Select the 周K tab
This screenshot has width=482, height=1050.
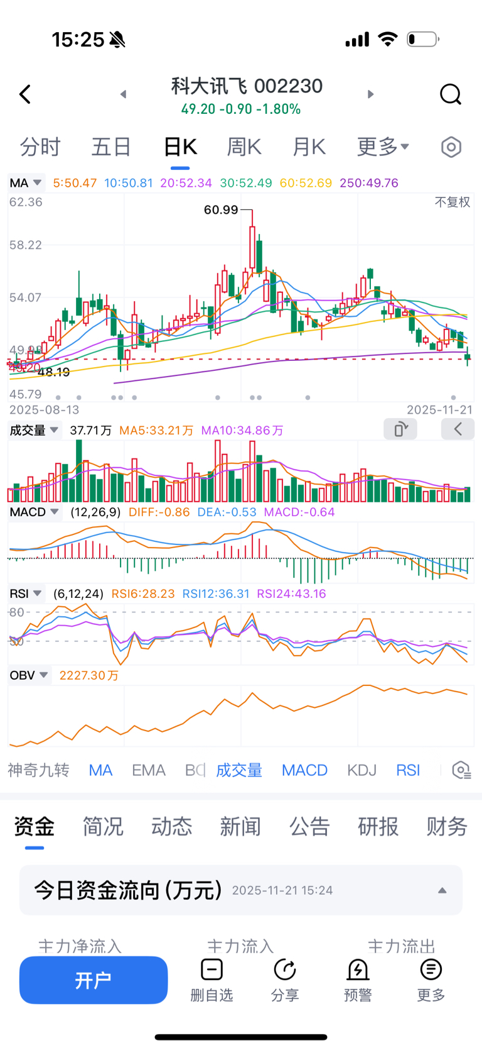244,147
